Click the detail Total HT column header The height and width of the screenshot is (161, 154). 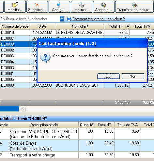coord(104,125)
